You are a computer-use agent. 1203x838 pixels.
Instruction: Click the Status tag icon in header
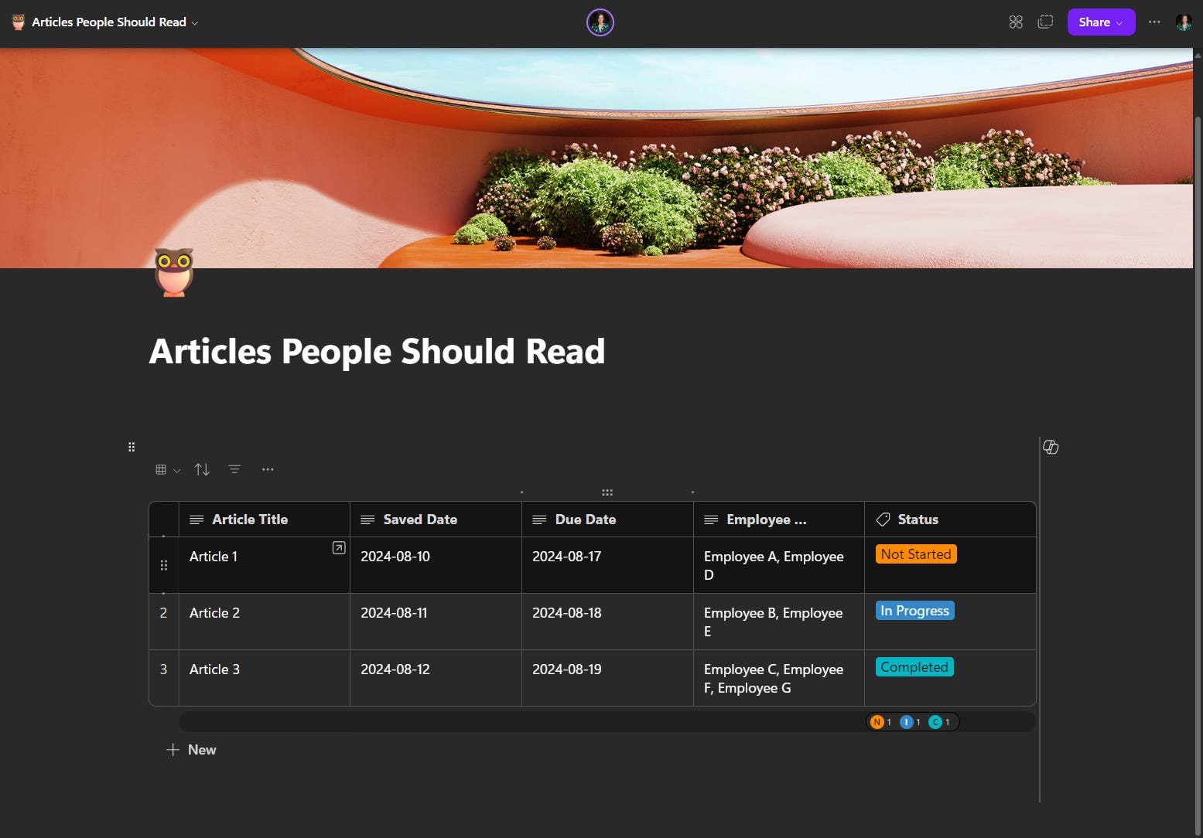(883, 519)
